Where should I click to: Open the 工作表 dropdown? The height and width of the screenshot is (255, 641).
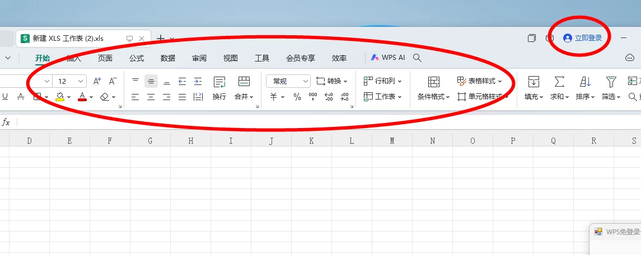tap(382, 96)
